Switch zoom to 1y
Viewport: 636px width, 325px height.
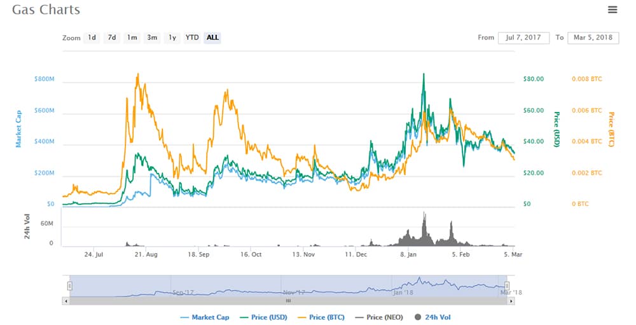coord(172,38)
